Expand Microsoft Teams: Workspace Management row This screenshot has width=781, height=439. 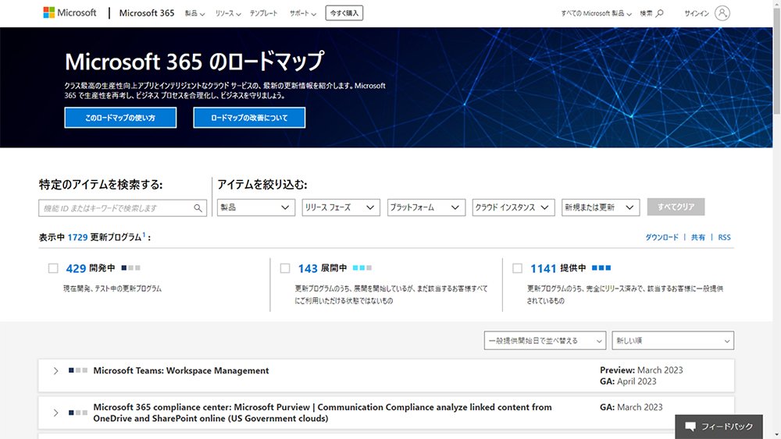[x=55, y=371]
